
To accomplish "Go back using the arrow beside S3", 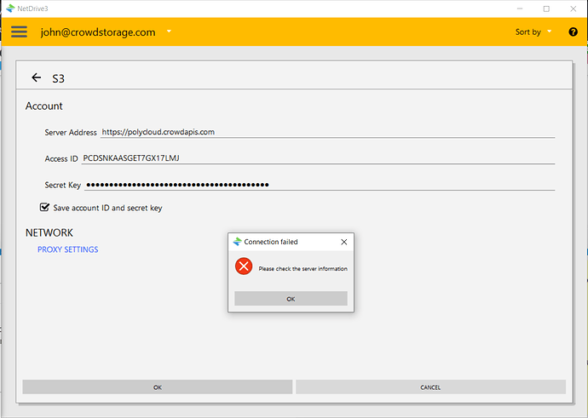I will (x=36, y=77).
